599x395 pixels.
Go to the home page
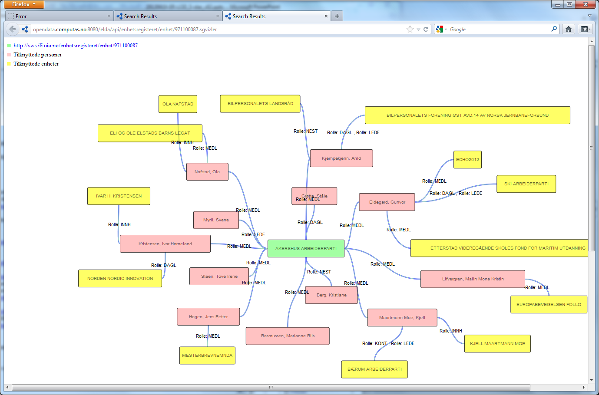click(x=569, y=29)
